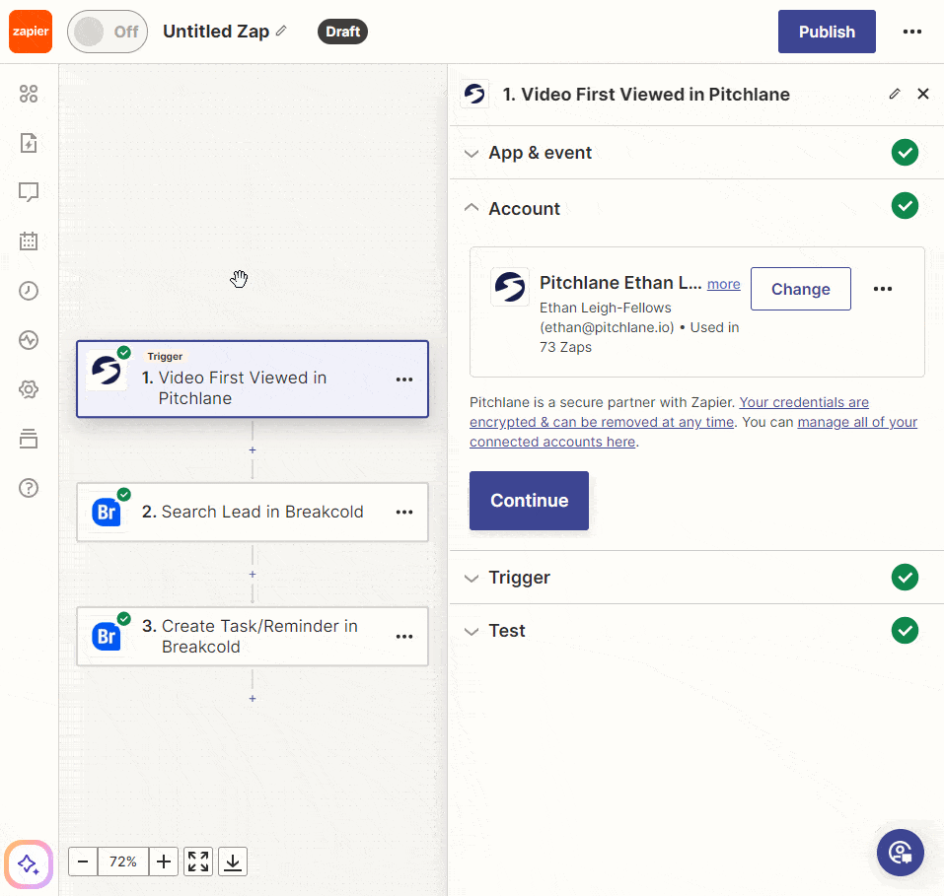Image resolution: width=944 pixels, height=896 pixels.
Task: Add a step after the Pitchlane trigger
Action: [x=253, y=450]
